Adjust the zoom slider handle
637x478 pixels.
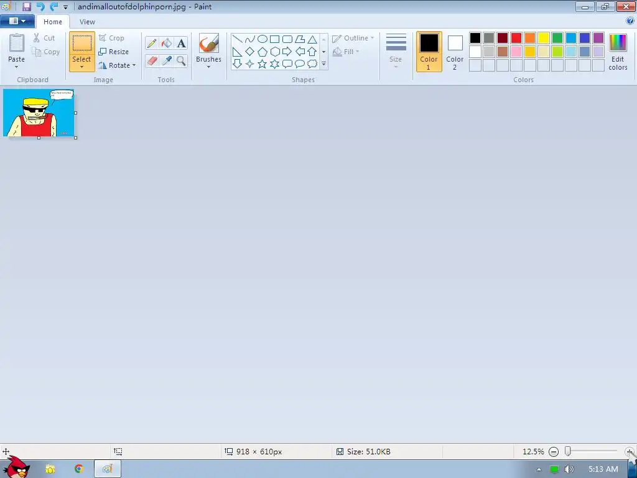[568, 451]
